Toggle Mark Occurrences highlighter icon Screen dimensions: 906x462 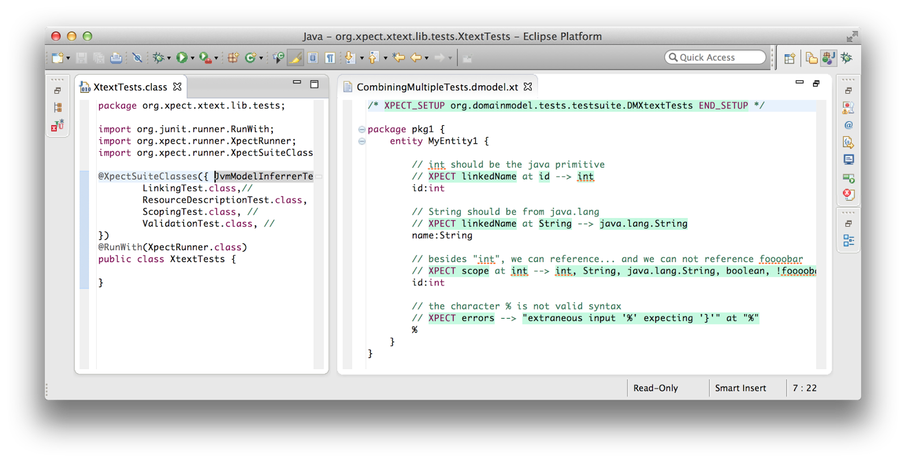(x=296, y=58)
